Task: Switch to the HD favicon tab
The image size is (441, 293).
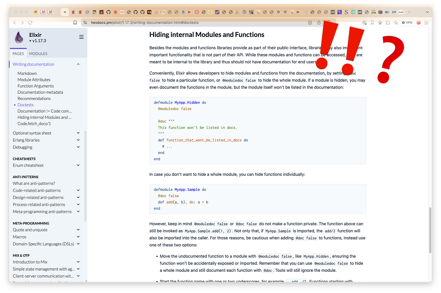Action: tap(387, 12)
